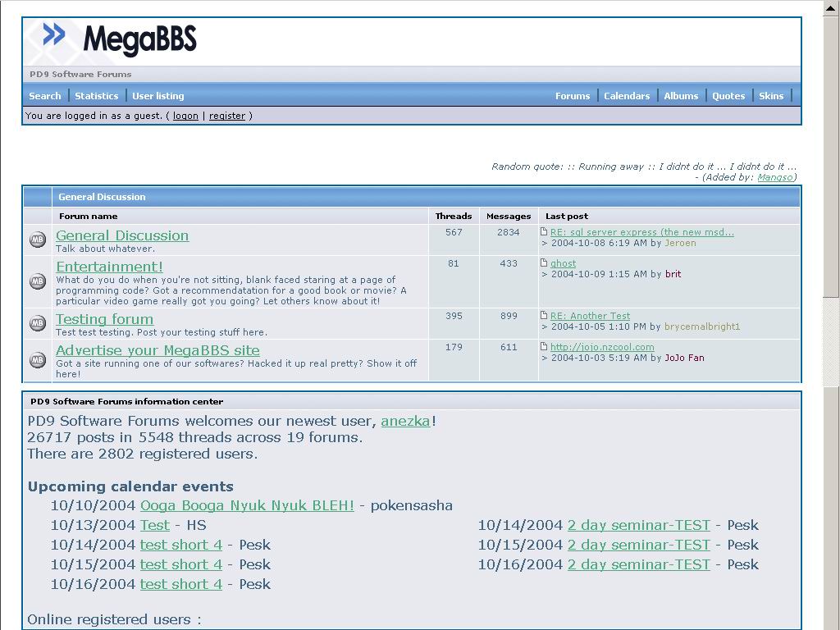Go to the Forums section
Image resolution: width=840 pixels, height=630 pixels.
pyautogui.click(x=572, y=96)
